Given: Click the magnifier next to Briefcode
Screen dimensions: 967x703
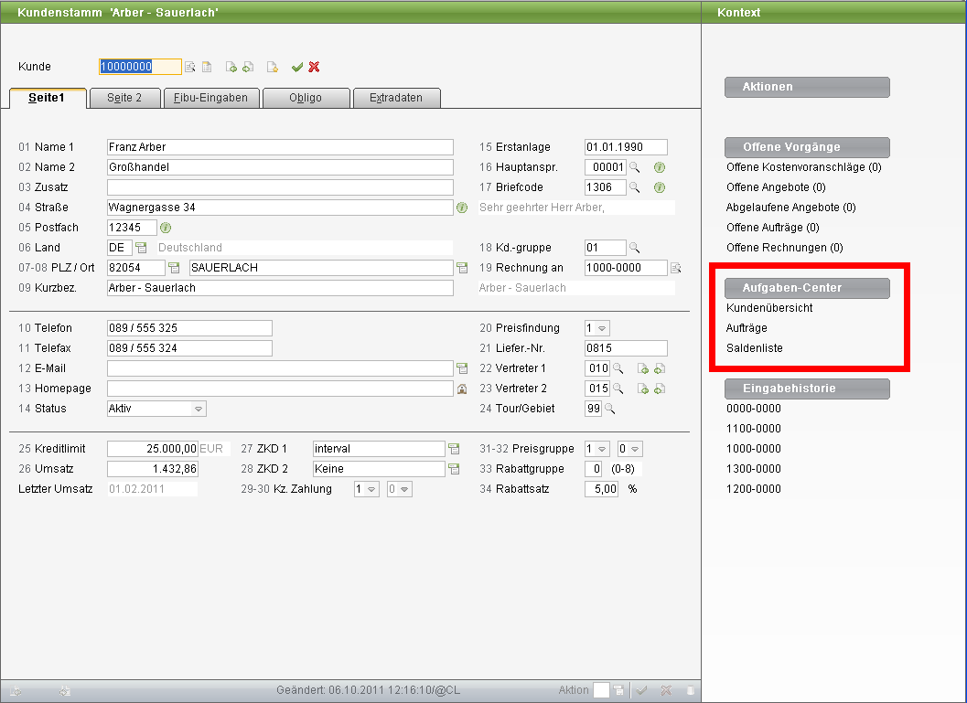Looking at the screenshot, I should click(634, 187).
